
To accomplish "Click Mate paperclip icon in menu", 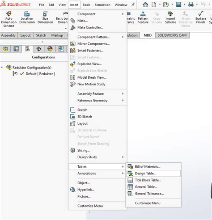I will coord(73,21).
